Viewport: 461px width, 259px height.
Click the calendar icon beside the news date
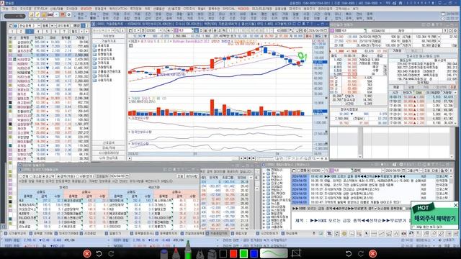click(x=403, y=171)
